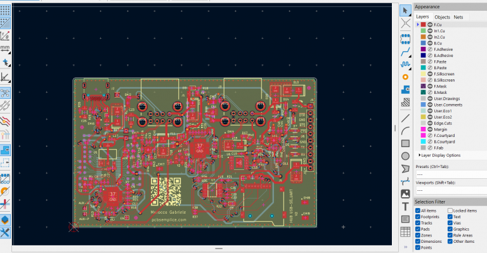
Task: Open the Presets dropdown
Action: click(x=451, y=174)
